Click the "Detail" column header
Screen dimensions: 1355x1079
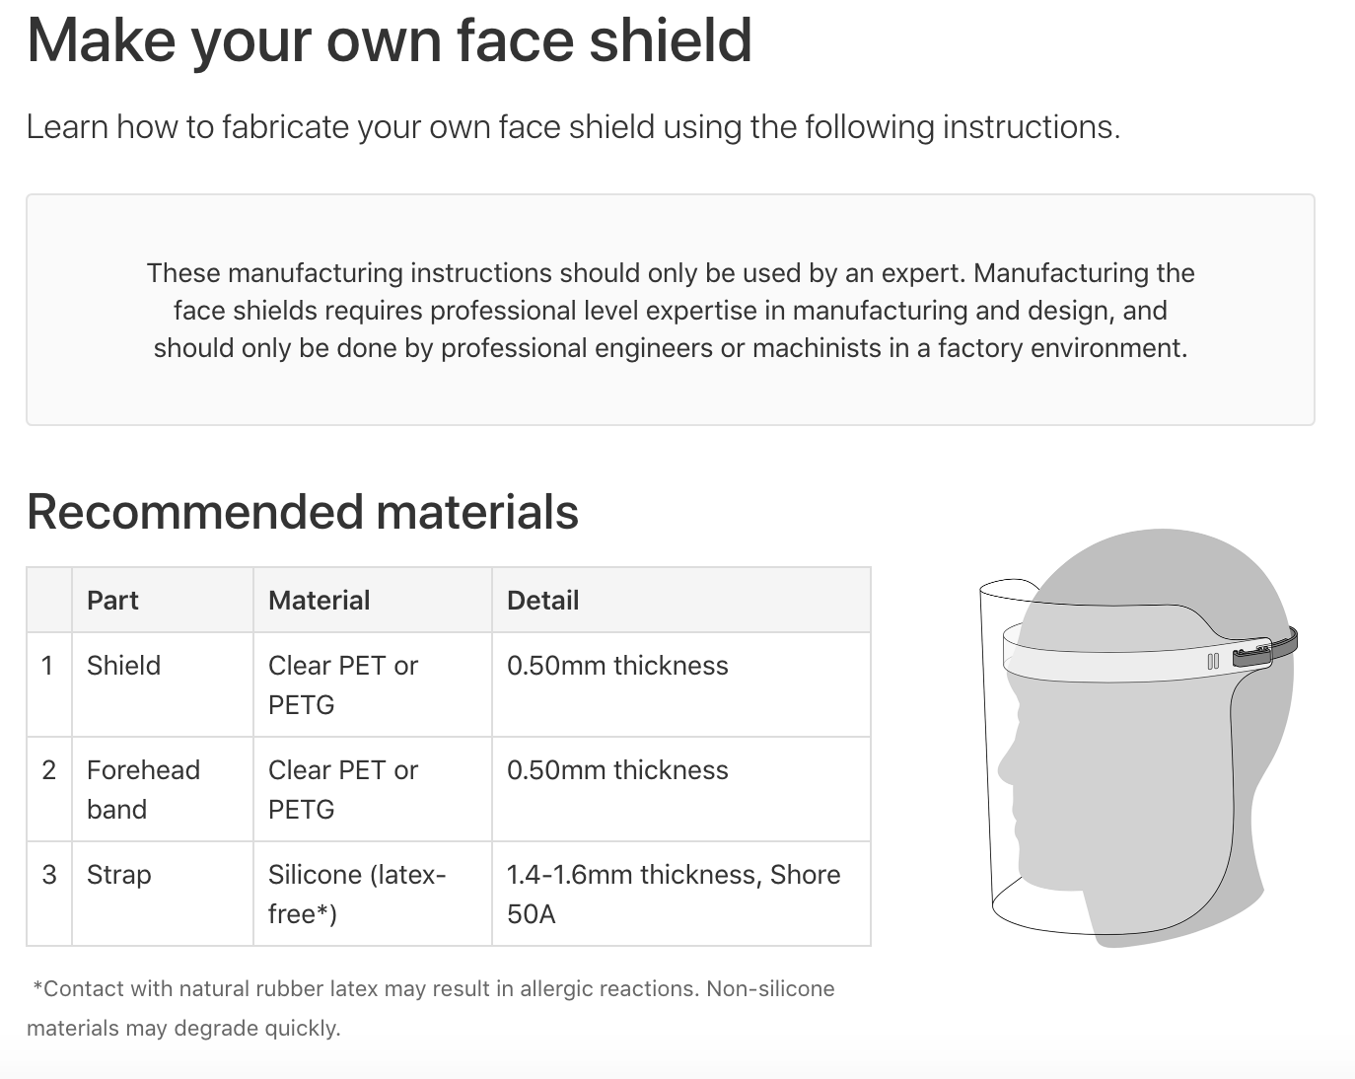[542, 600]
